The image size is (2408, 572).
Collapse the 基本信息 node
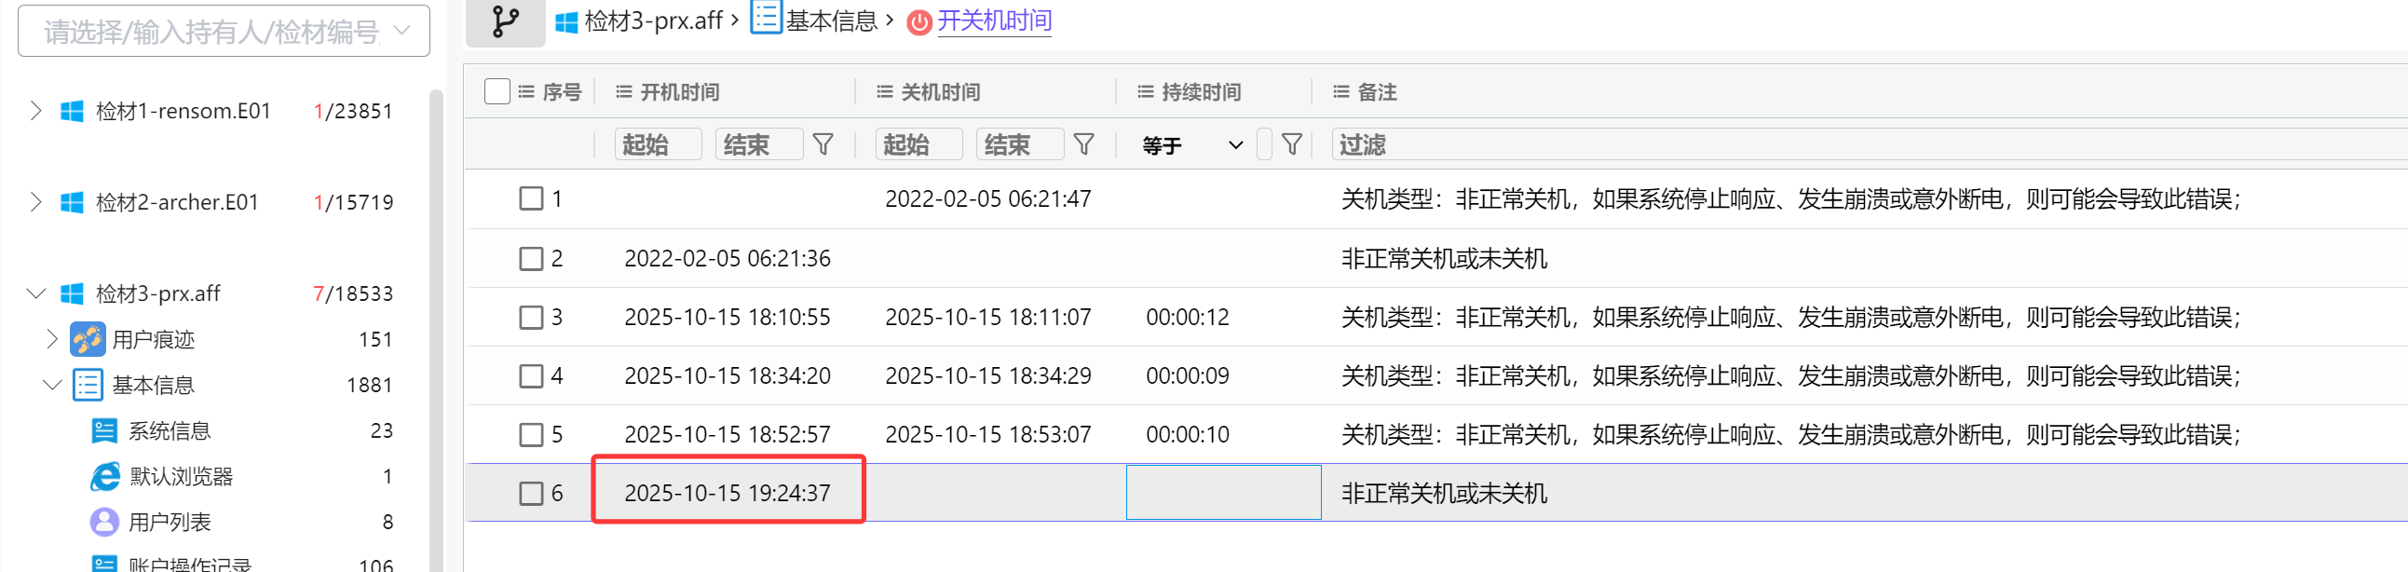52,385
